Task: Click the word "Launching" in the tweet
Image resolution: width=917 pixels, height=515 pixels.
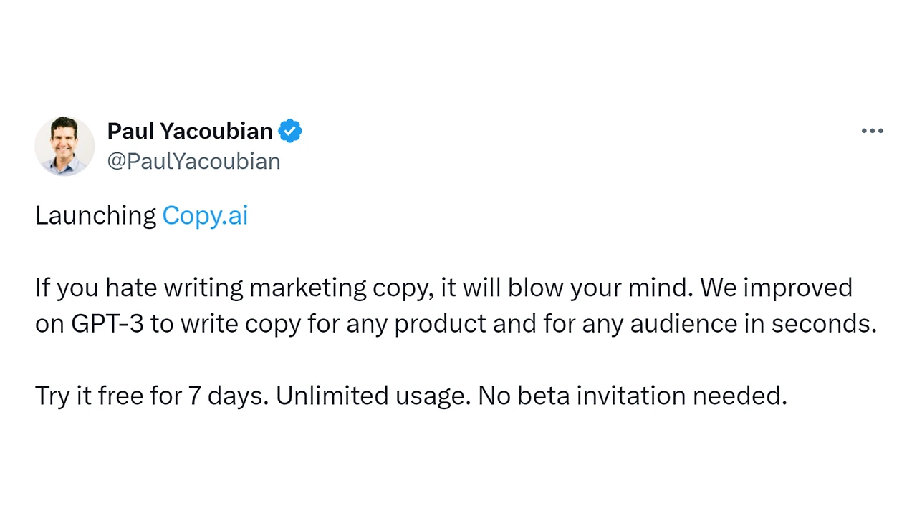Action: point(95,215)
